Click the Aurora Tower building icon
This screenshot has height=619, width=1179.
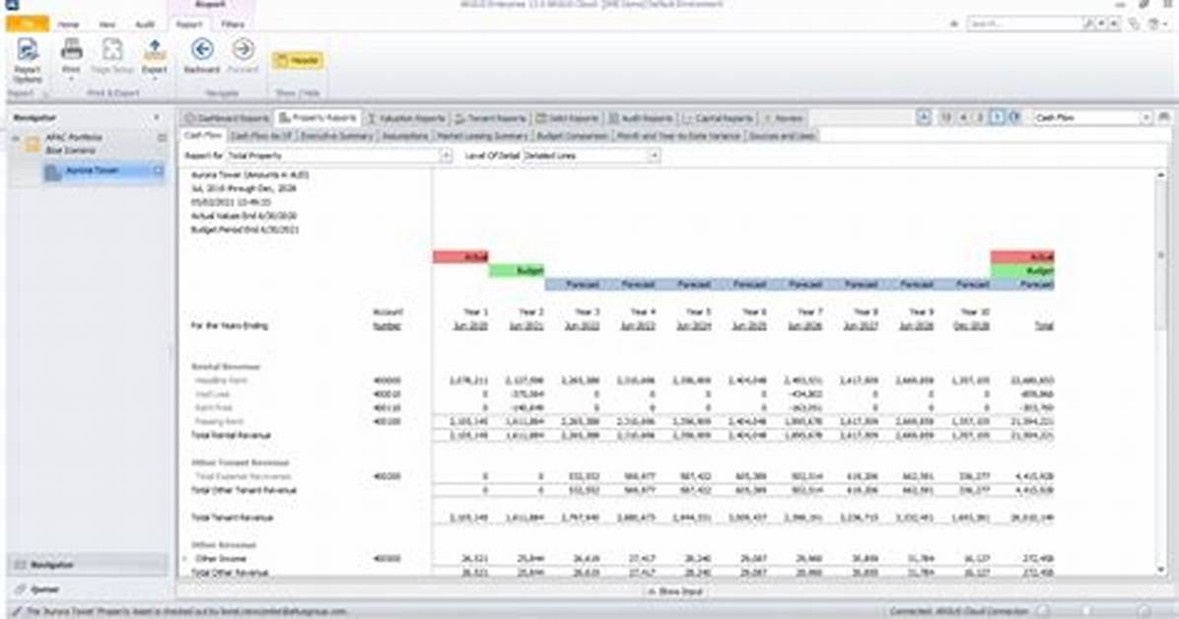52,172
